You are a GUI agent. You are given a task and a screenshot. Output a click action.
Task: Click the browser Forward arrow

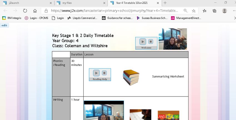15,11
